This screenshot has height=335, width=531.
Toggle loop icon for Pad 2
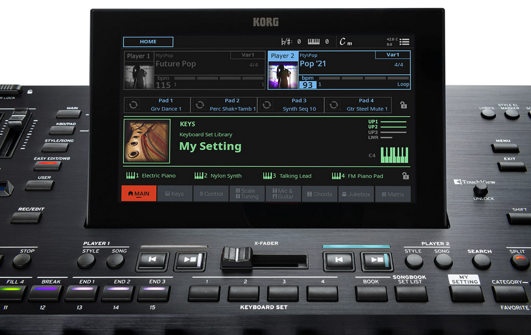(x=200, y=105)
